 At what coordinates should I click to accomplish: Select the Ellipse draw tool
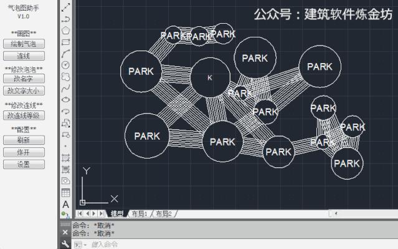coord(66,100)
